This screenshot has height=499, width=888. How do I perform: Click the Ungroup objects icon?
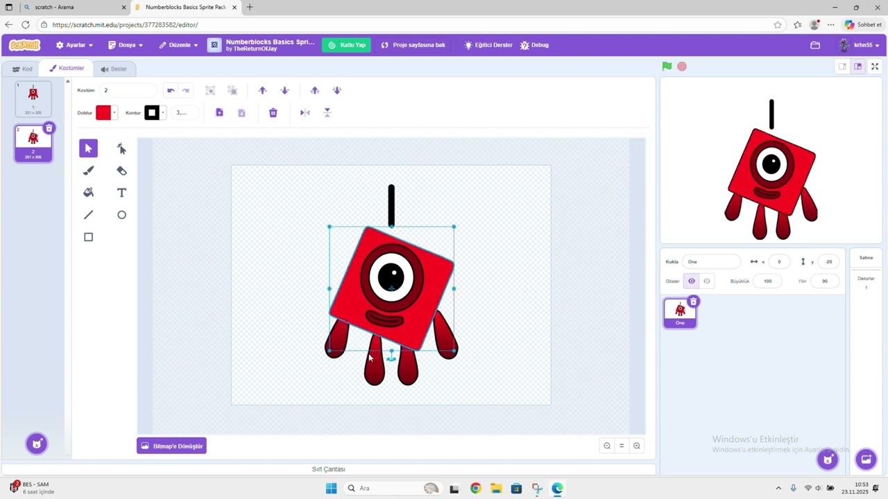(x=232, y=90)
